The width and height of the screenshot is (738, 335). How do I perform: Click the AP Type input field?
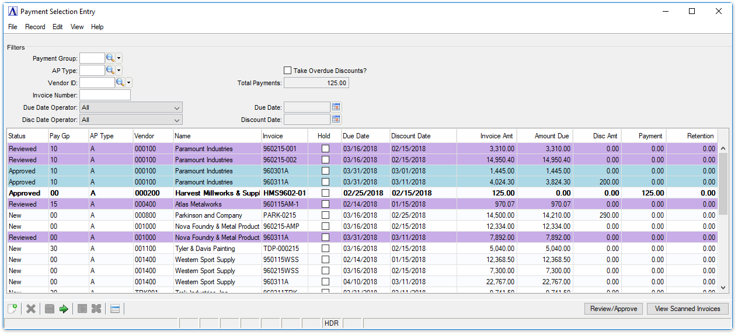click(x=92, y=70)
